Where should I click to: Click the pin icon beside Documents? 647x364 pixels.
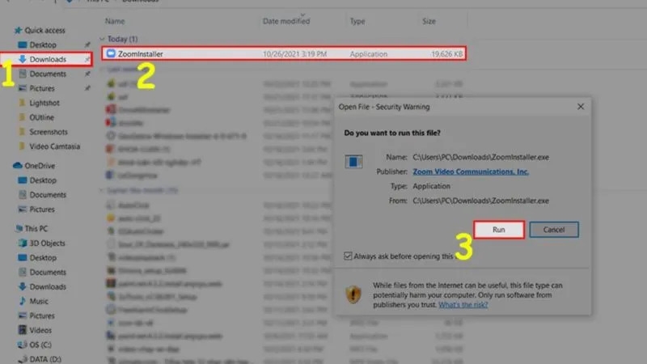tap(87, 74)
